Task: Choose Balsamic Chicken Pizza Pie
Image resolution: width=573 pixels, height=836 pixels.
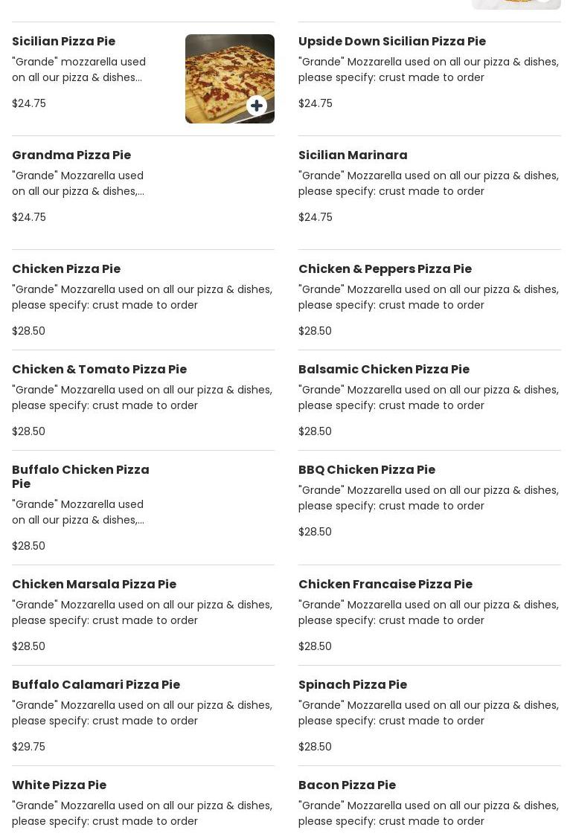Action: pyautogui.click(x=383, y=370)
